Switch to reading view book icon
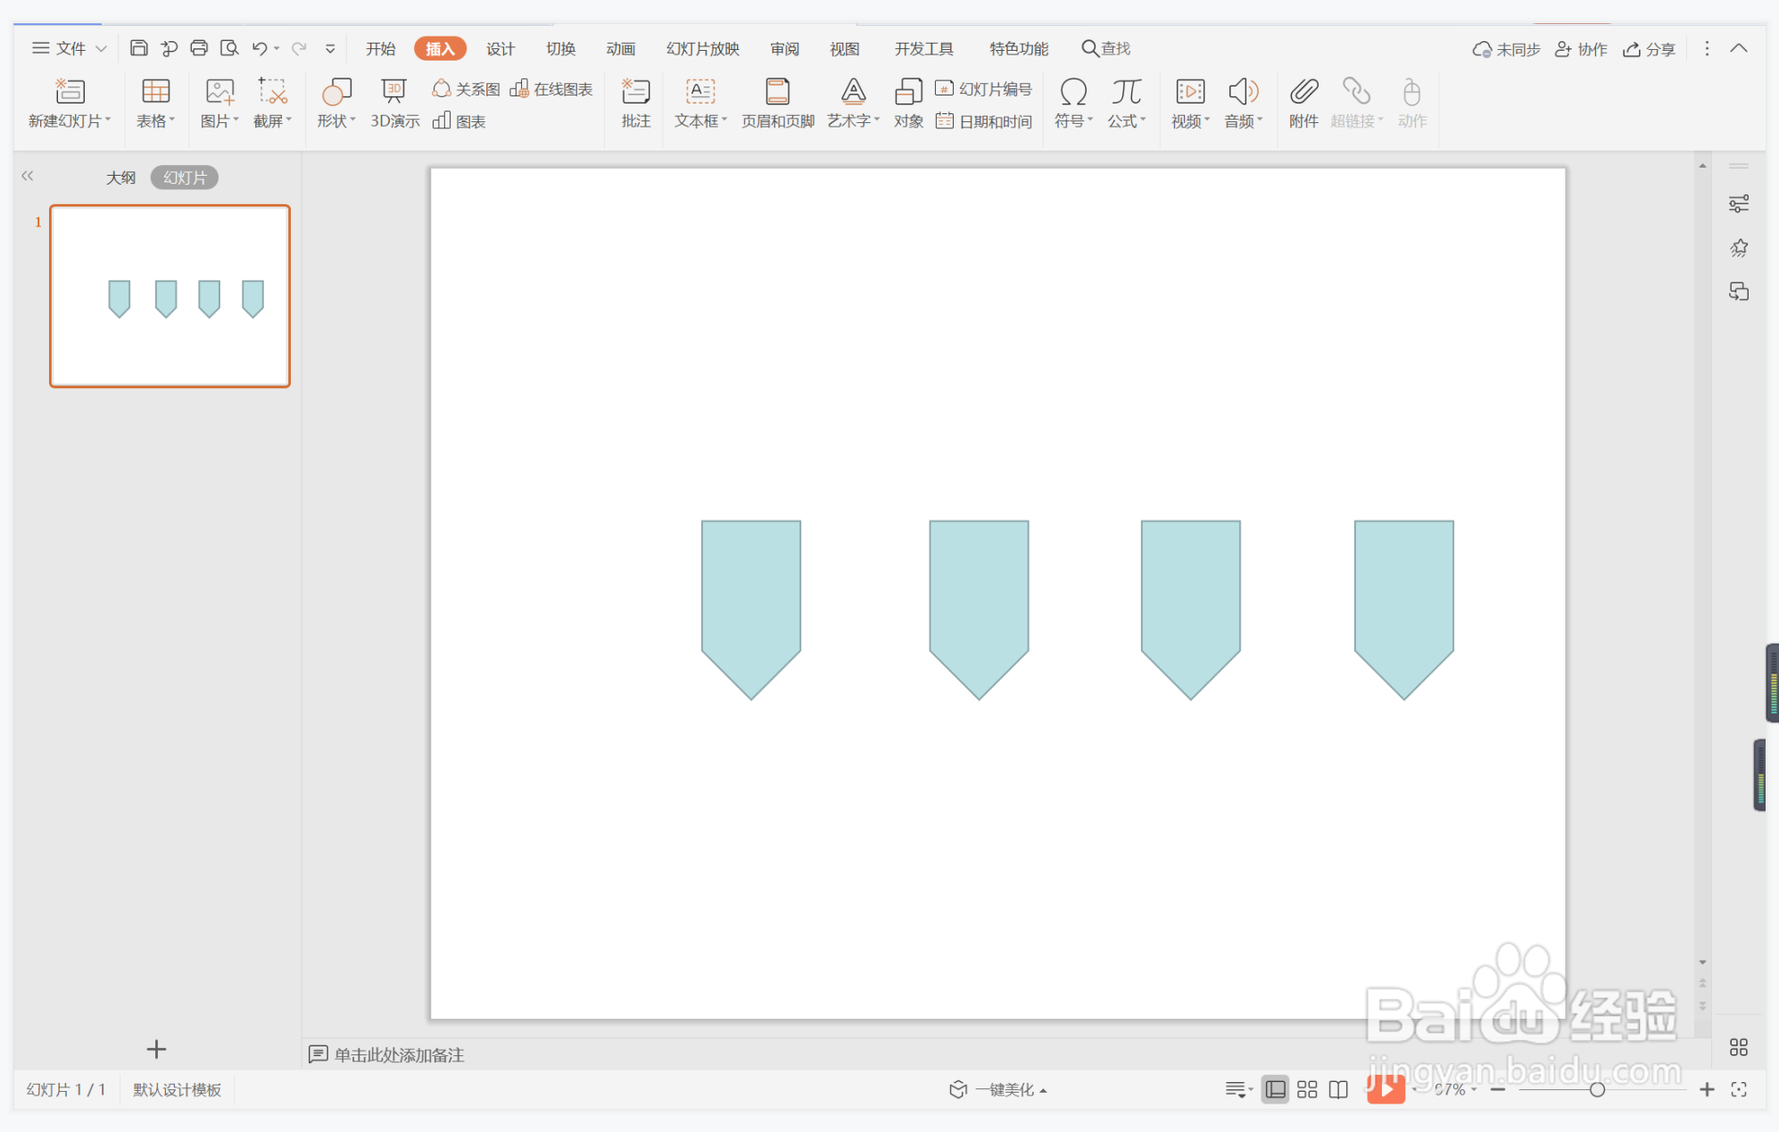This screenshot has height=1132, width=1779. [1338, 1089]
